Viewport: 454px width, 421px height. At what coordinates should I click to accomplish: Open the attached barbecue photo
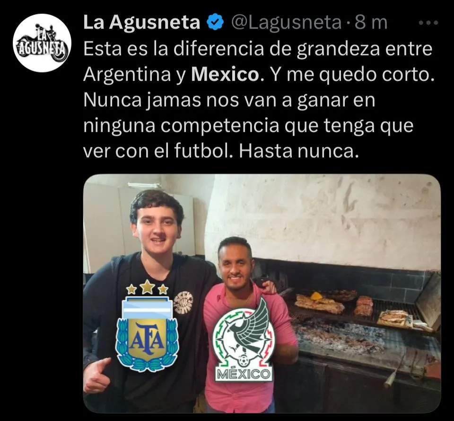tap(262, 294)
